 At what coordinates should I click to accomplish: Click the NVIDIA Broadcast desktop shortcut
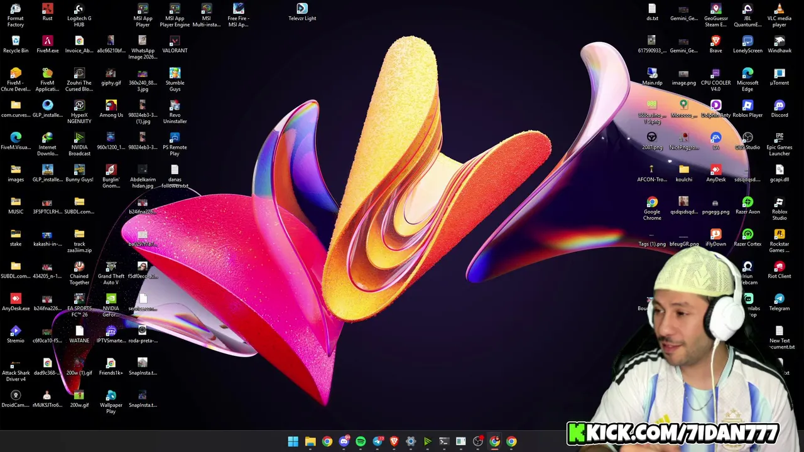pyautogui.click(x=79, y=144)
